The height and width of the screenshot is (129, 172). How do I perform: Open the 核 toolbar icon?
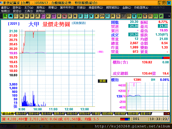click(x=107, y=16)
